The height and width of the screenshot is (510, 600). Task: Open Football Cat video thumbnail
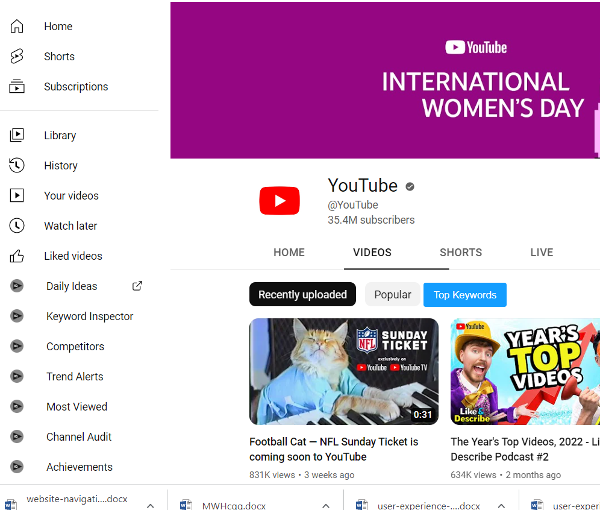344,371
